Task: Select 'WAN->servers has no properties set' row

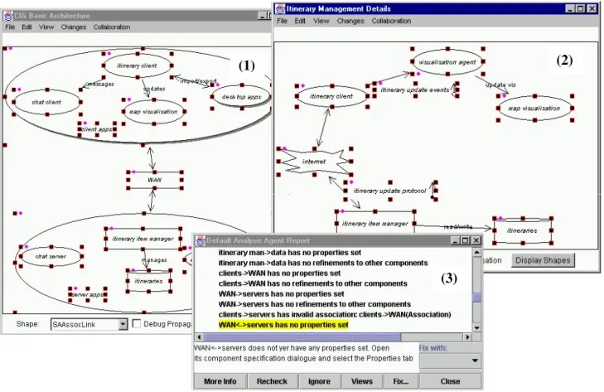Action: tap(281, 293)
